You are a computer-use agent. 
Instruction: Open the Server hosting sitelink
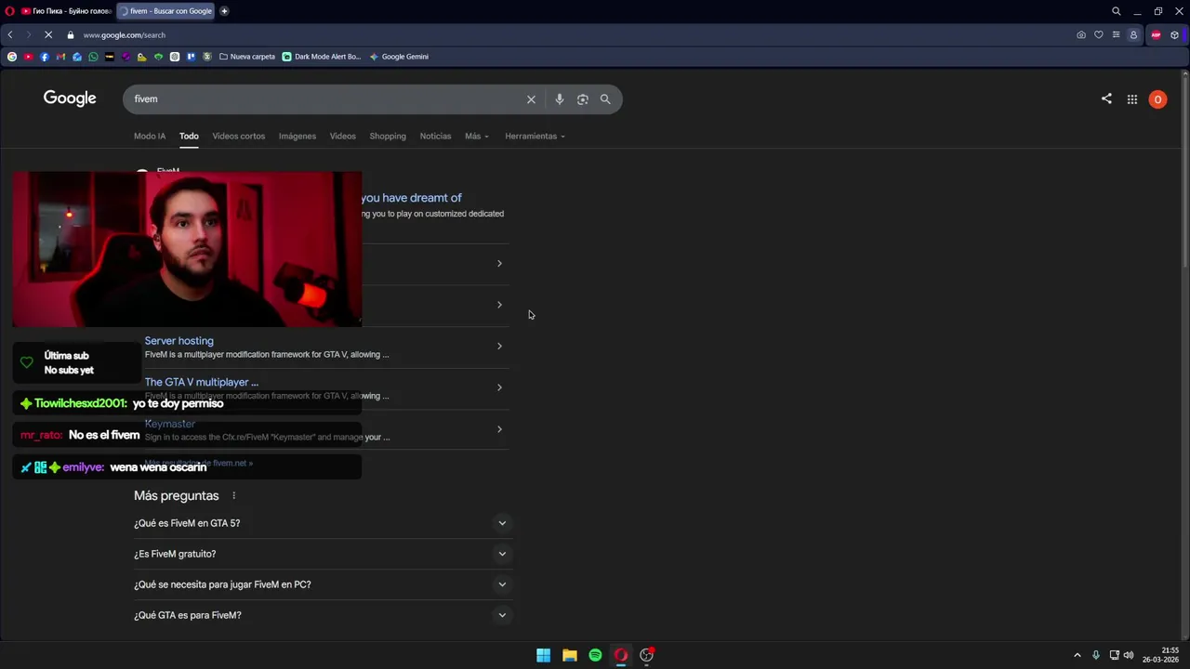[x=178, y=341]
